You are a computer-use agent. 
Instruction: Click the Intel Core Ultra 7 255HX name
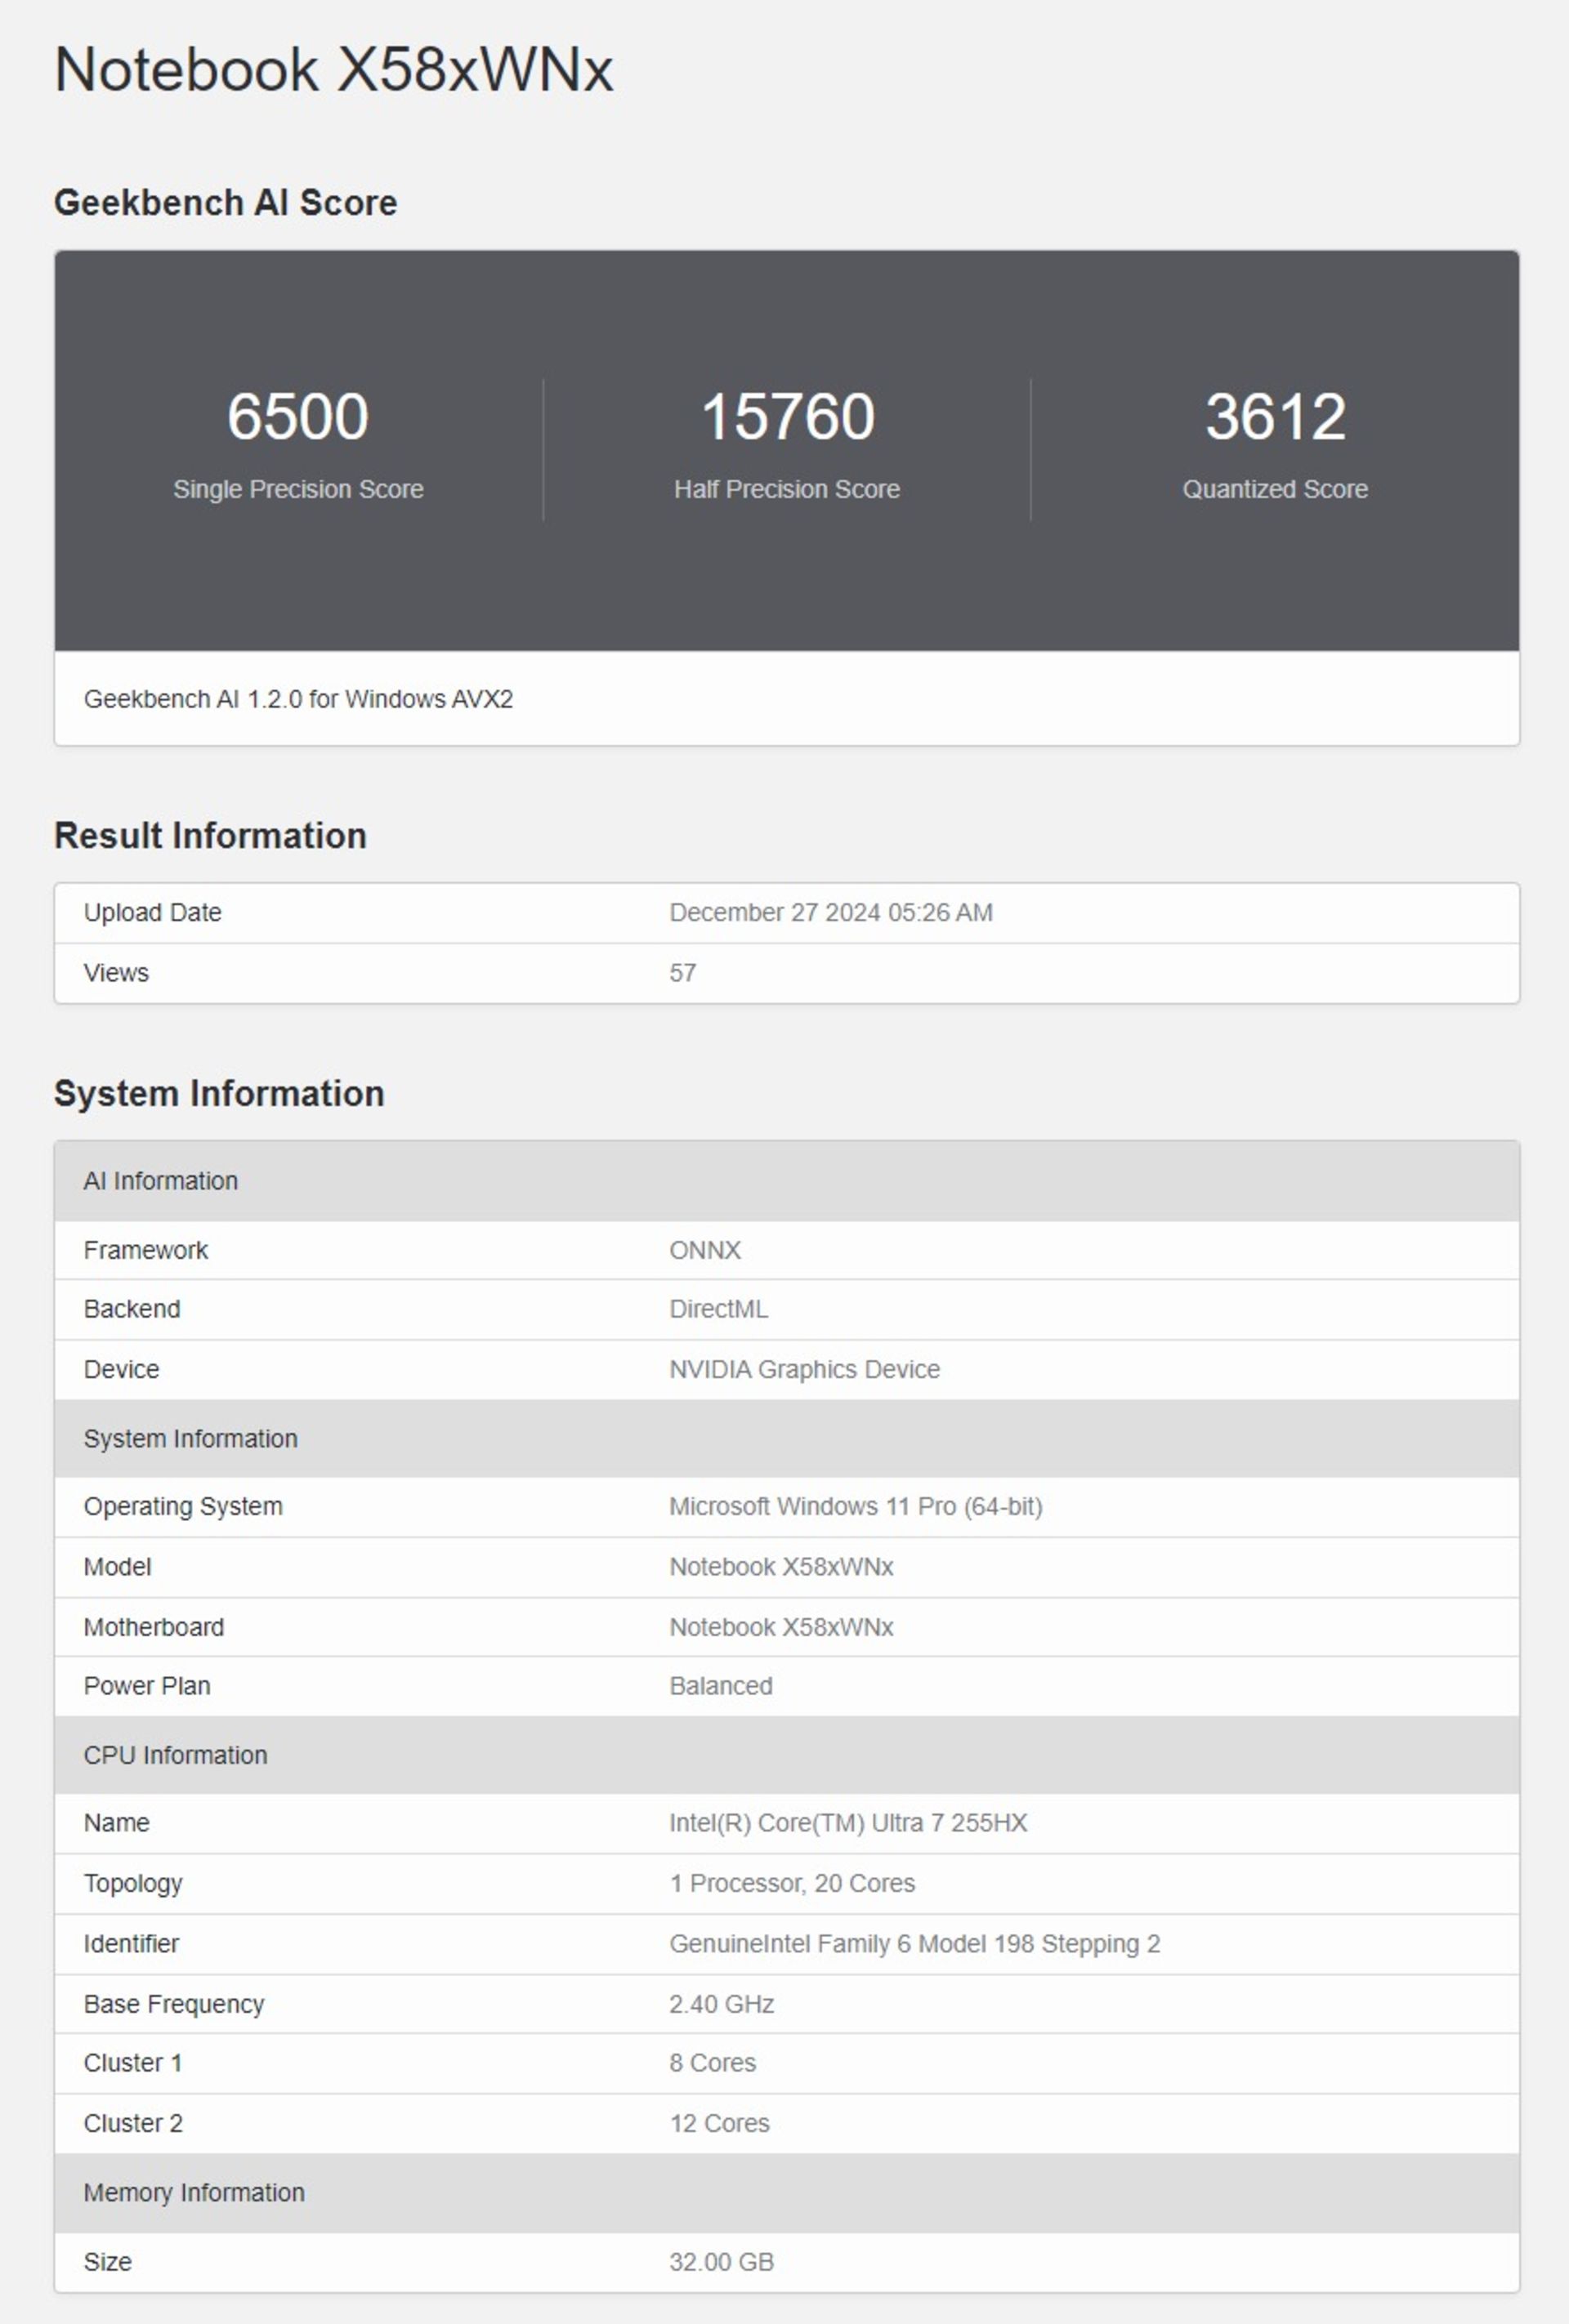pos(847,1823)
